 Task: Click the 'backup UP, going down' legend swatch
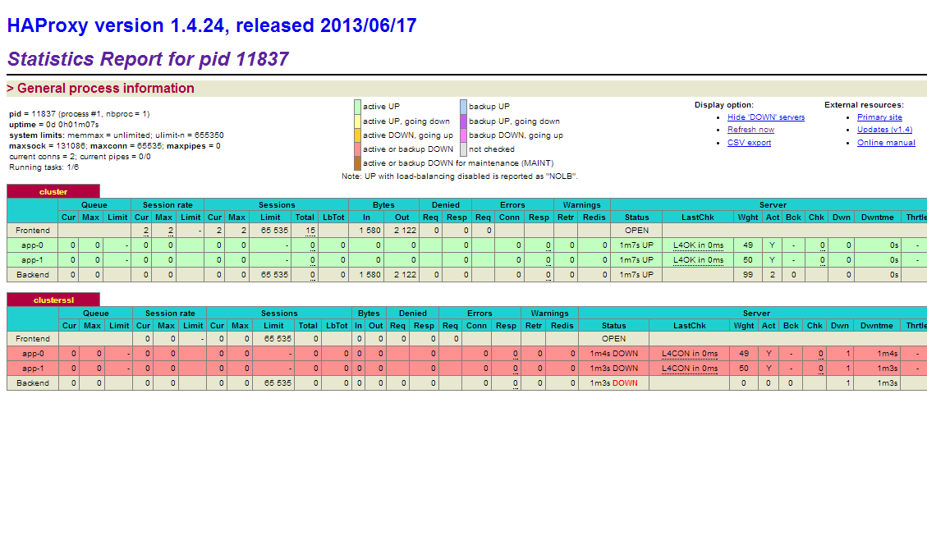pos(463,121)
